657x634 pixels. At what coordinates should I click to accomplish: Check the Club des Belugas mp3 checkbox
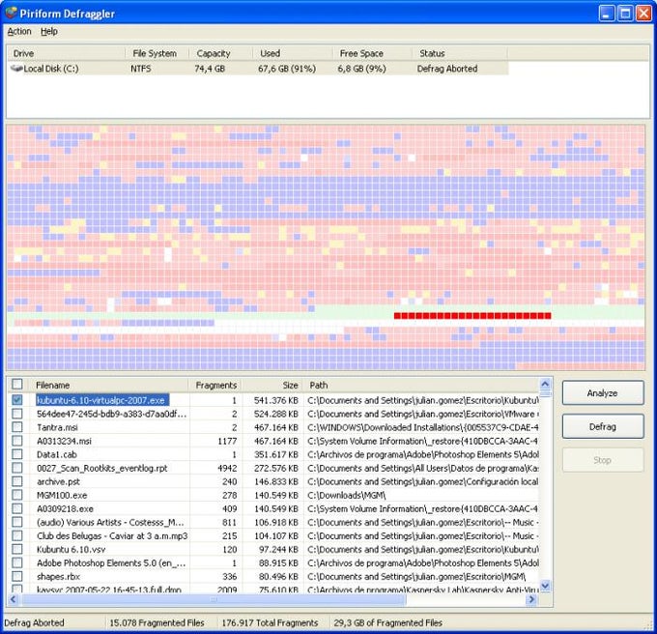[x=17, y=535]
